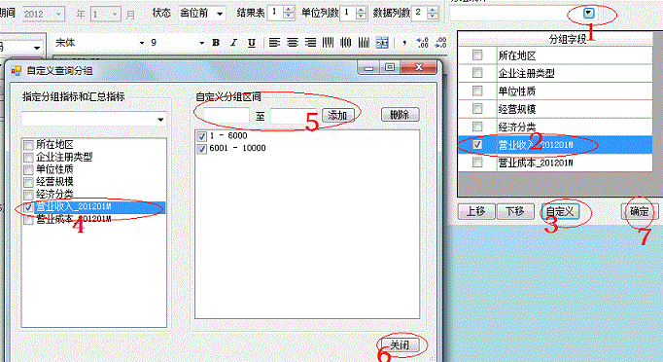Apply left text alignment

pos(274,43)
